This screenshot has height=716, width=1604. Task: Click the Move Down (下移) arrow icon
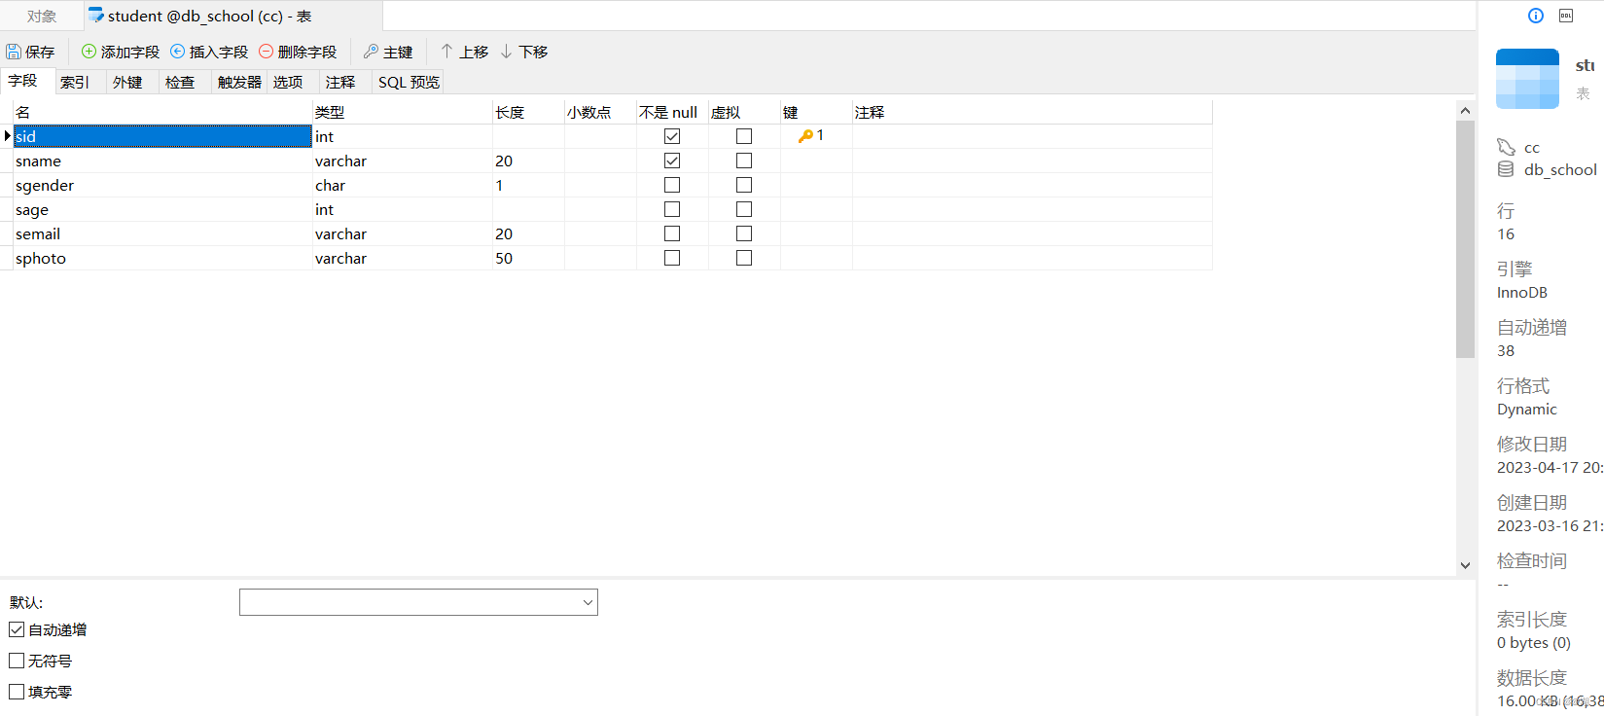[506, 52]
